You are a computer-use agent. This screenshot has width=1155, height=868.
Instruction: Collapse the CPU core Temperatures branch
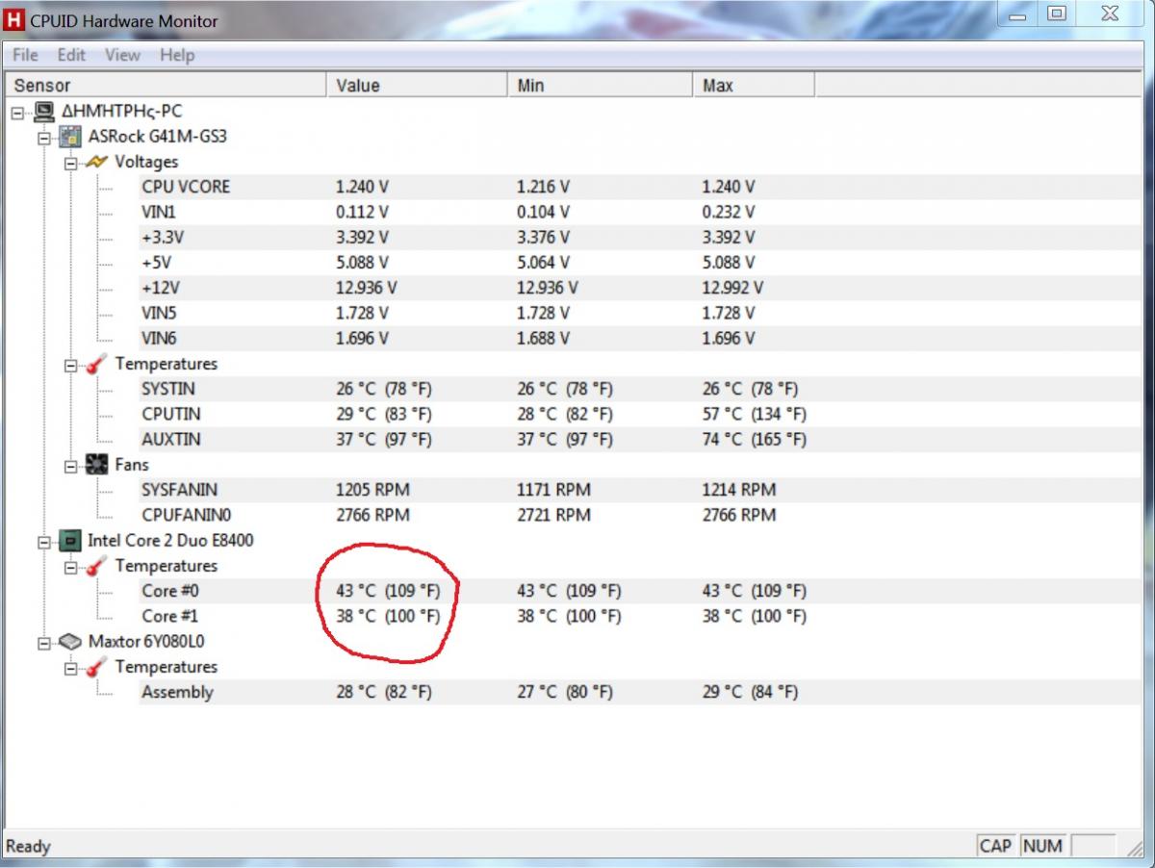pyautogui.click(x=70, y=567)
